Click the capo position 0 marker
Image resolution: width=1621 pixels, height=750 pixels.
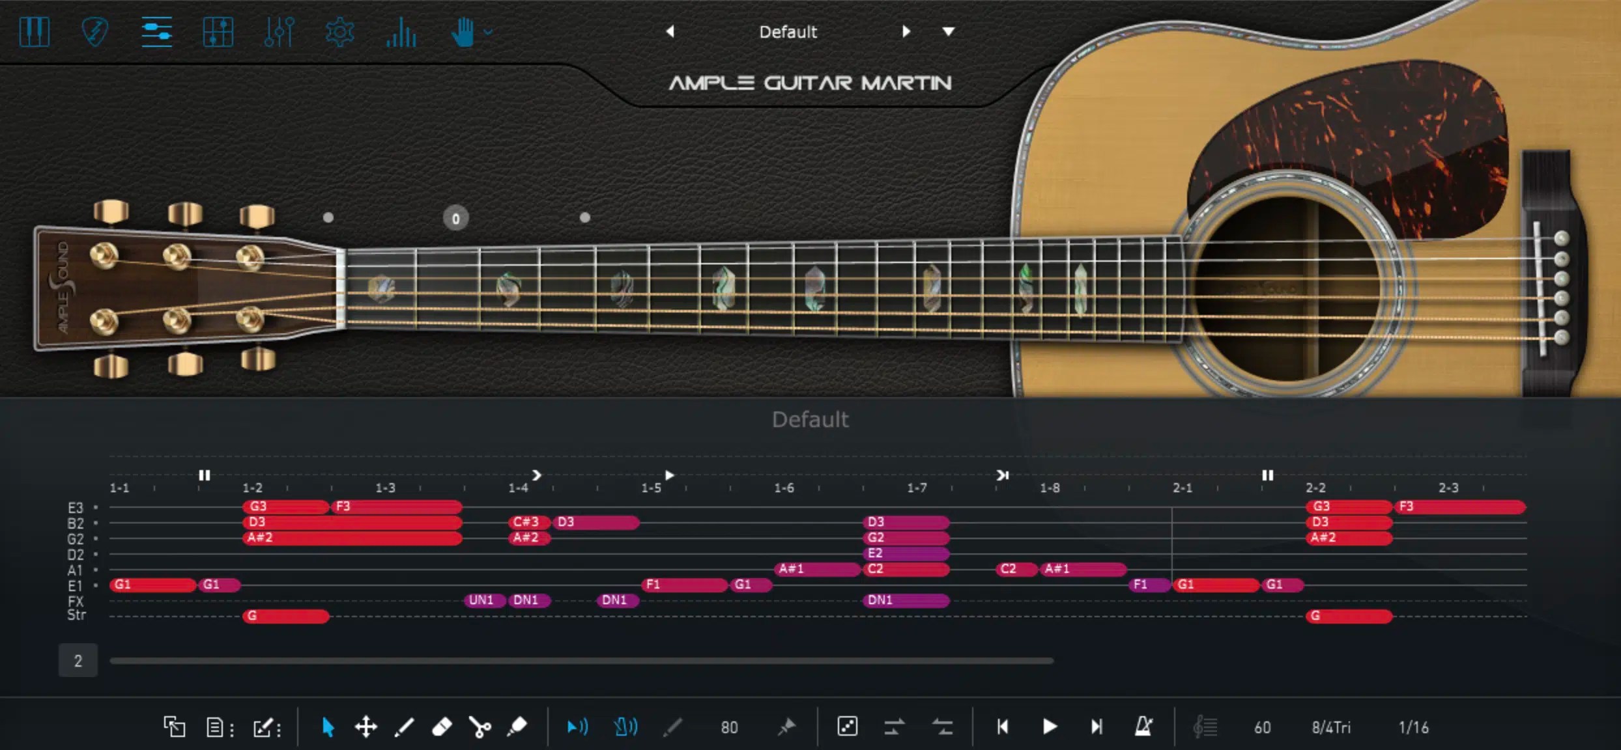coord(455,218)
